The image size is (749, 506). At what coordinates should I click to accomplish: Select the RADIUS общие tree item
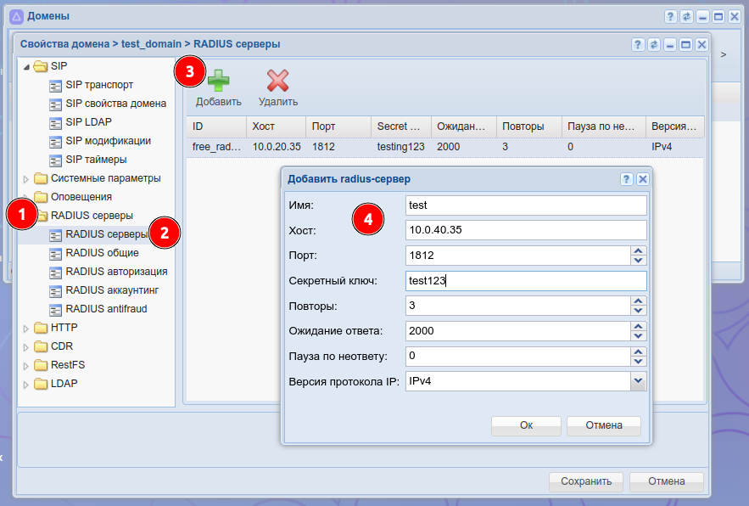point(102,253)
